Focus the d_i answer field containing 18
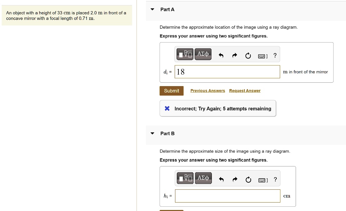The height and width of the screenshot is (211, 346). 227,72
